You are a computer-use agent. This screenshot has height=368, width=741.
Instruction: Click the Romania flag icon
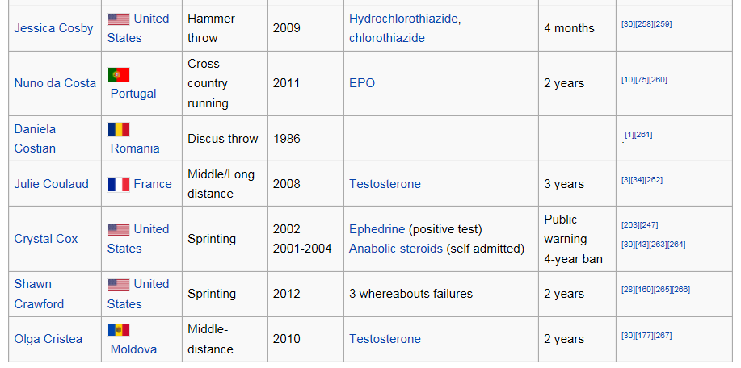coord(118,129)
